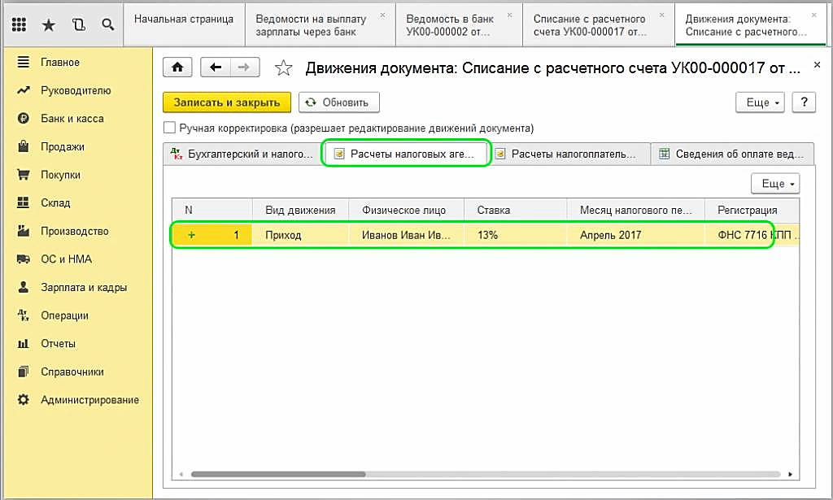Open the sections menu grid icon
The width and height of the screenshot is (833, 500).
coord(20,24)
